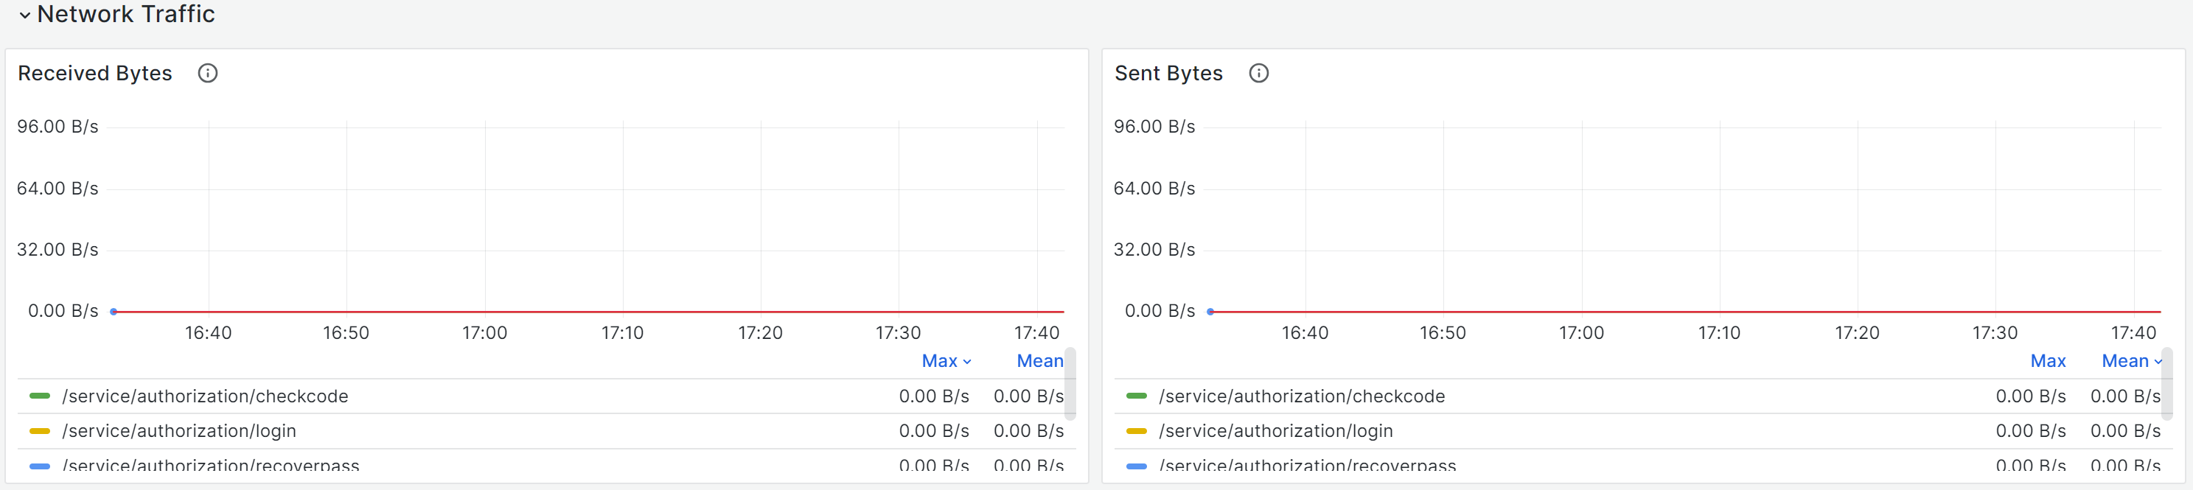Click the Received Bytes info icon

(208, 73)
